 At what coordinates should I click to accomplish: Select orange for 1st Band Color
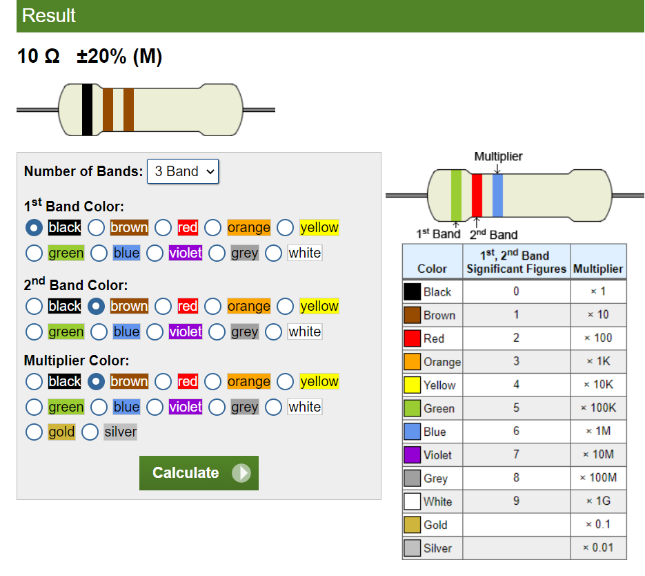pyautogui.click(x=212, y=228)
